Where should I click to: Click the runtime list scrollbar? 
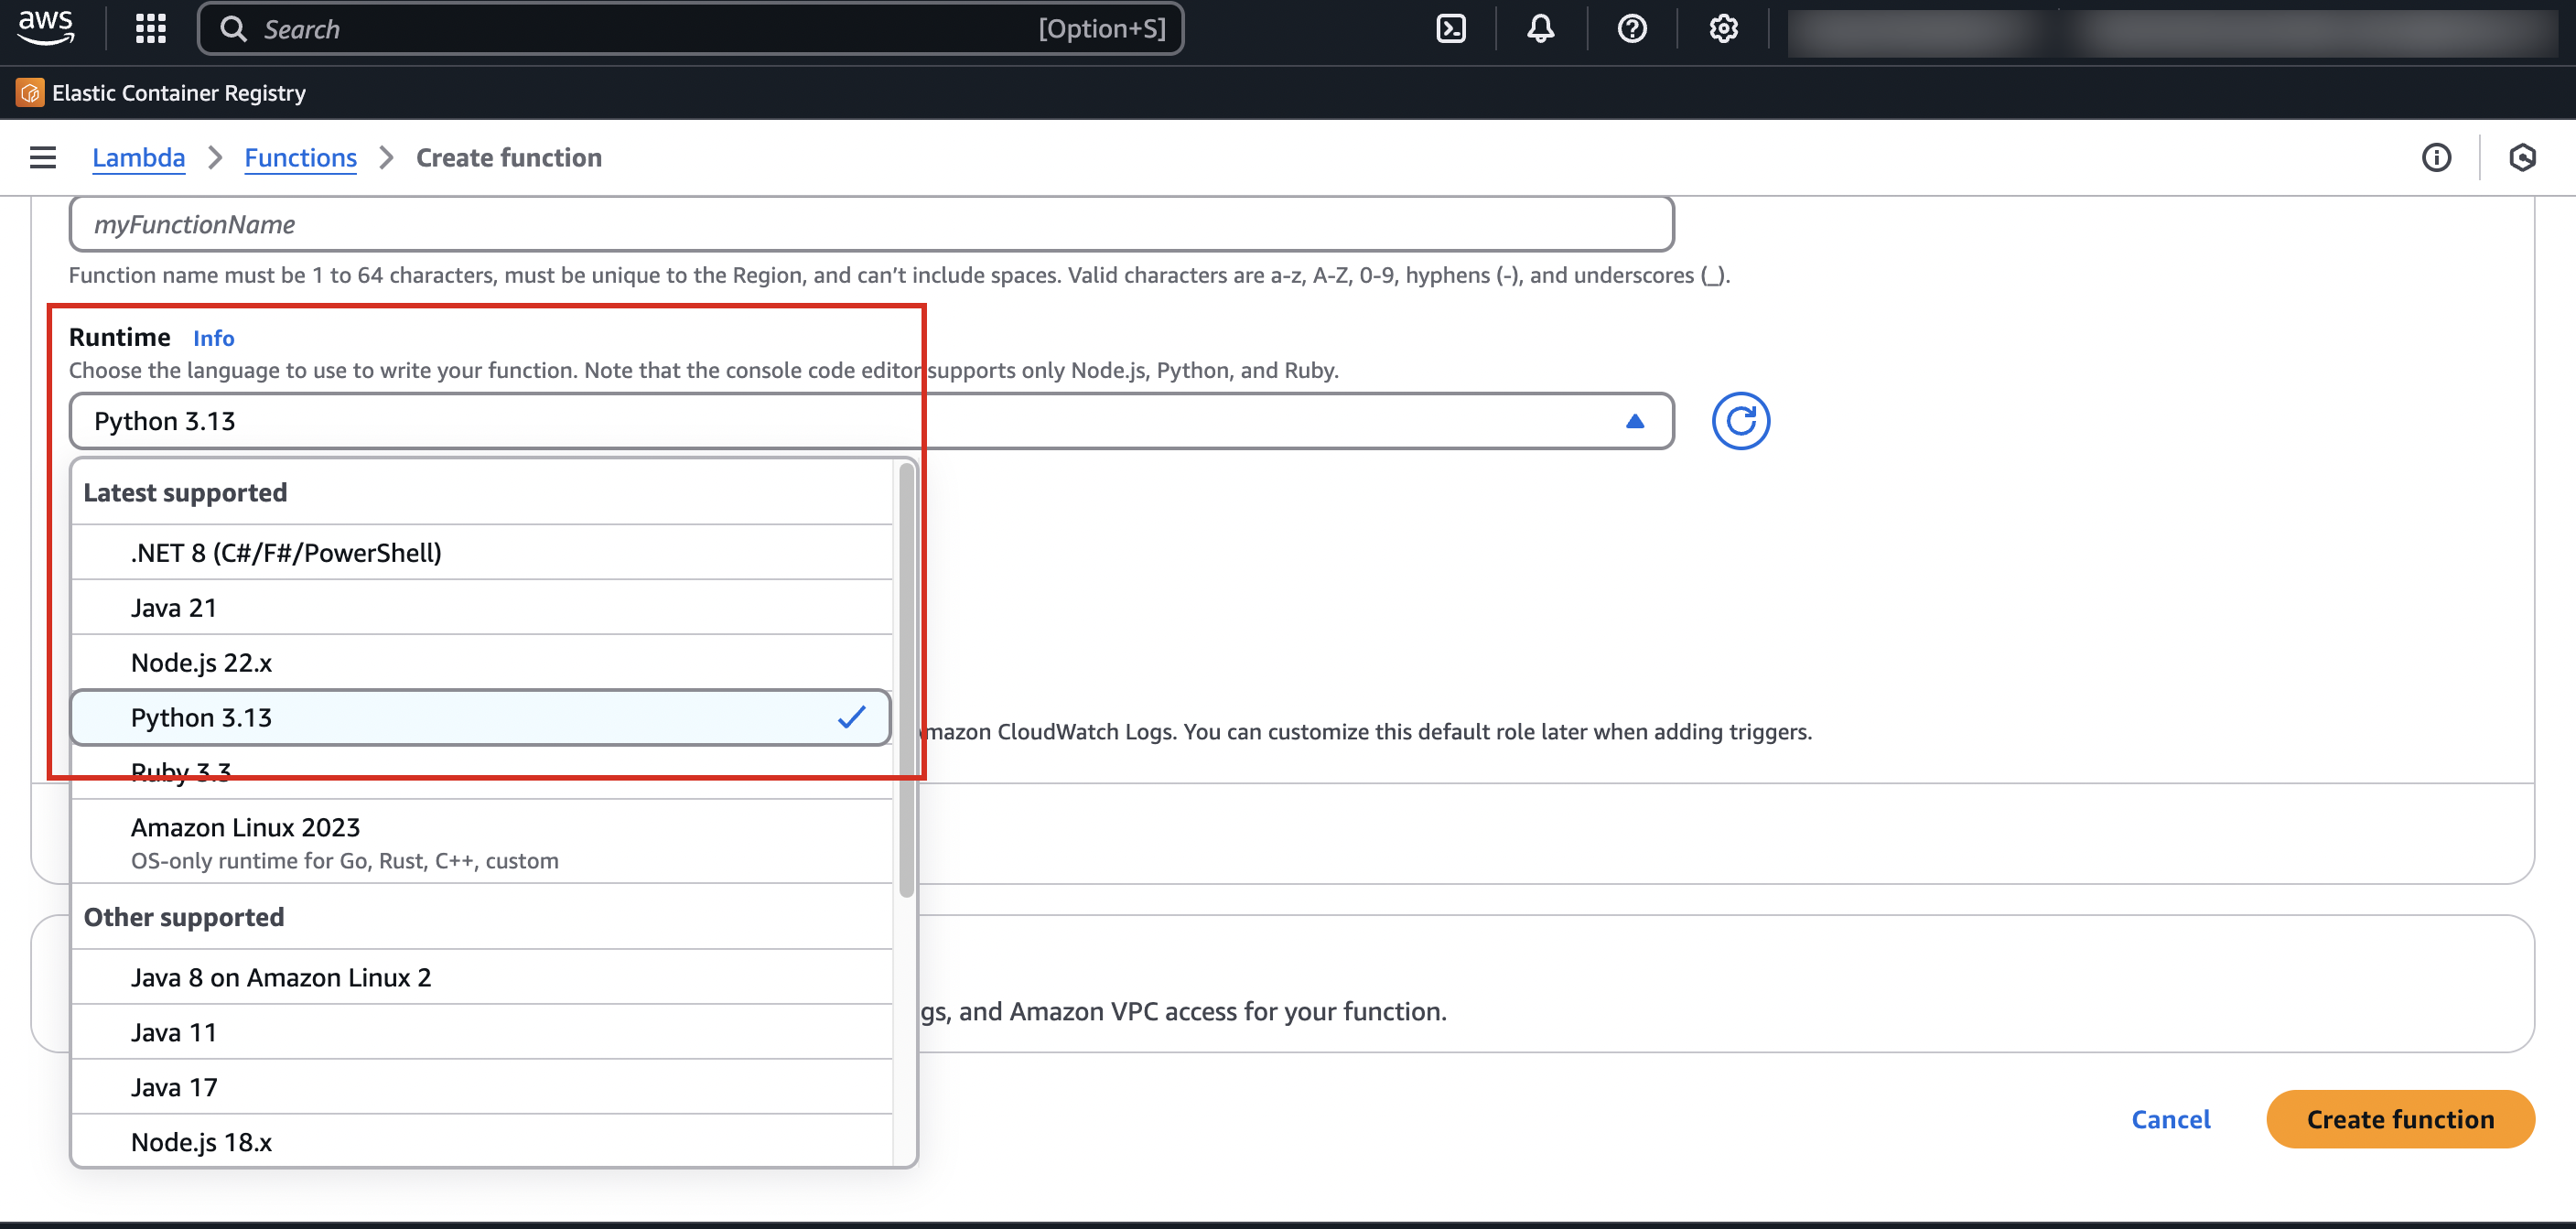(906, 680)
